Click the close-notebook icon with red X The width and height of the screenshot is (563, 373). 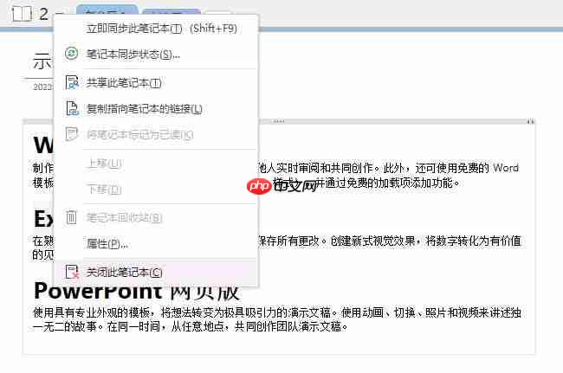point(72,272)
